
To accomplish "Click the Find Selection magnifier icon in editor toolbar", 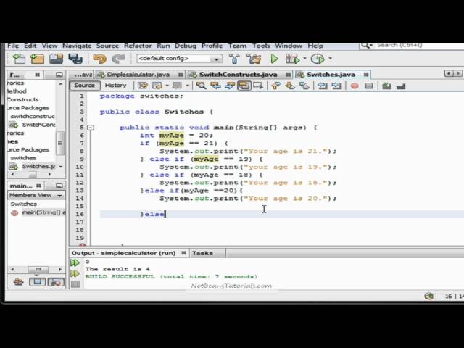I will point(202,86).
